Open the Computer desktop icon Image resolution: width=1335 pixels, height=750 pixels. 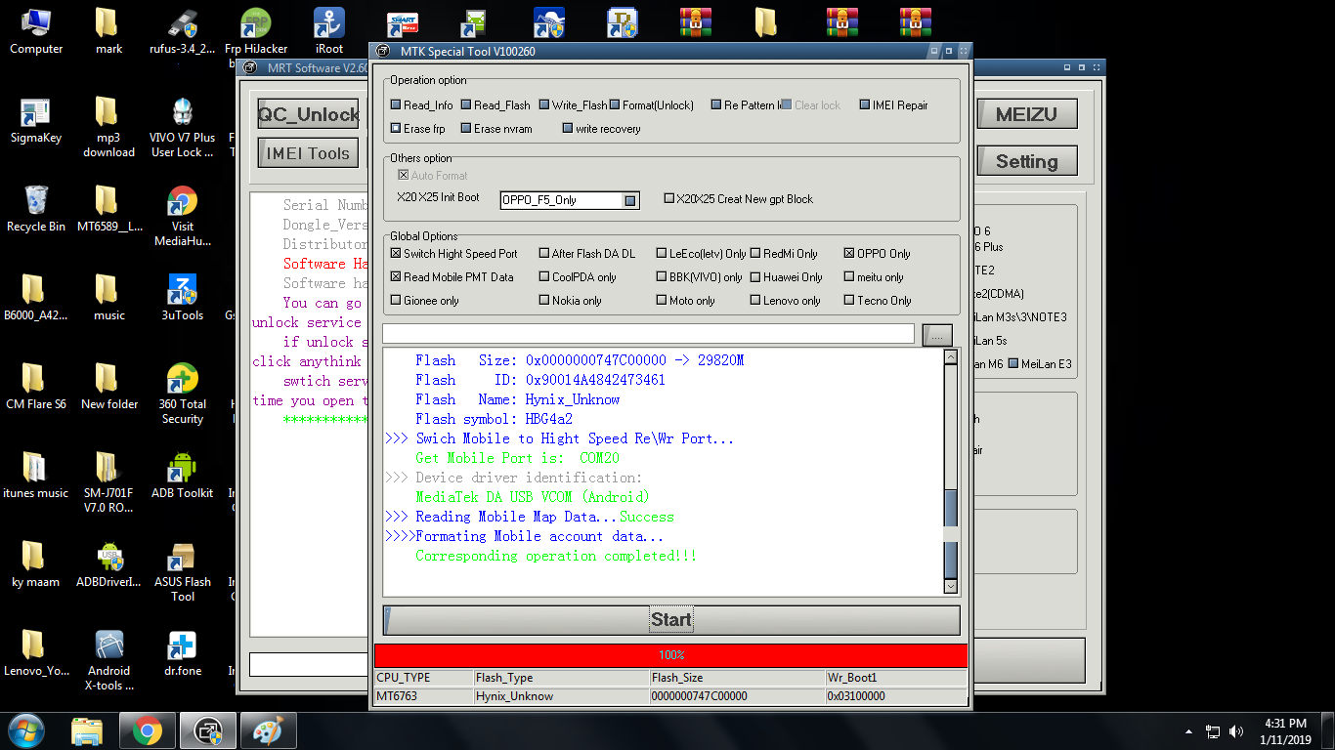(36, 31)
